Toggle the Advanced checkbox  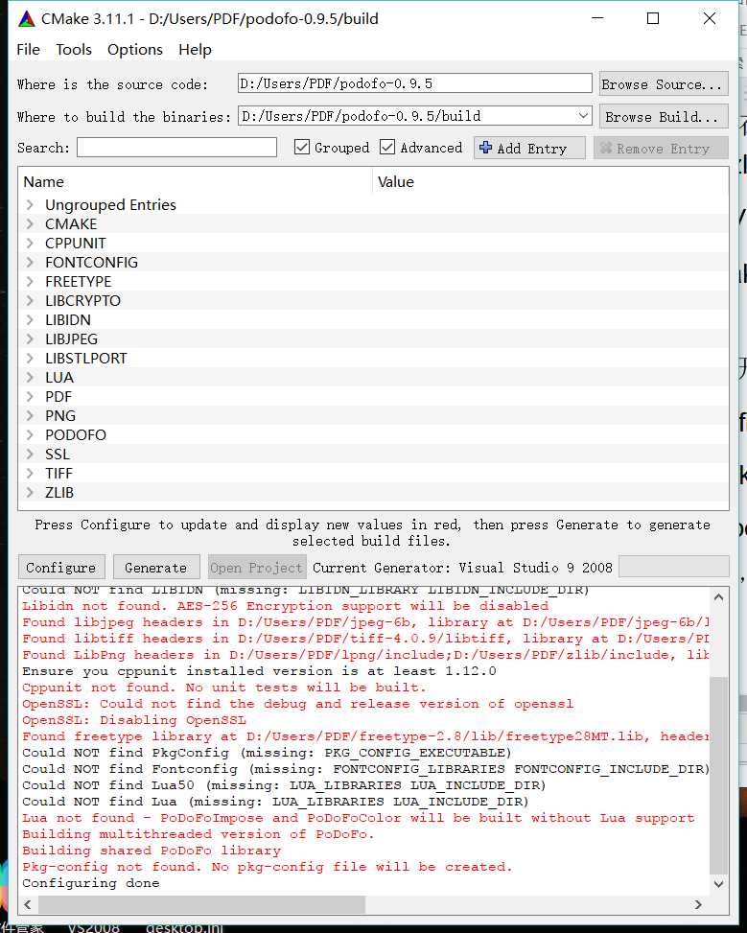click(387, 147)
